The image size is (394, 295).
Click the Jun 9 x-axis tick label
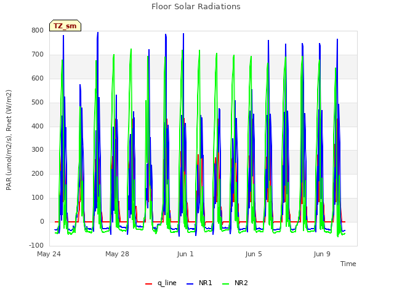[322, 254]
